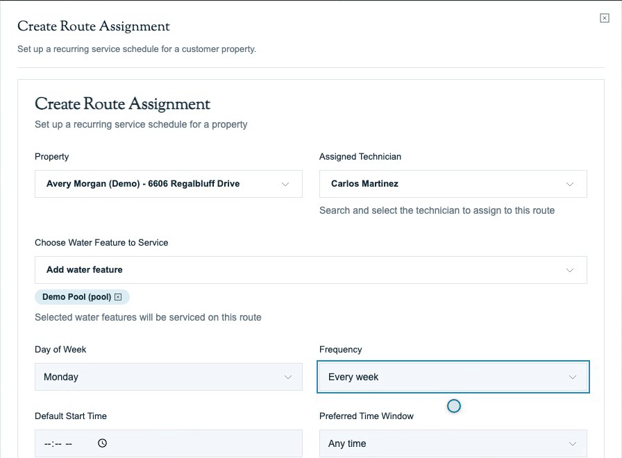The height and width of the screenshot is (458, 622).
Task: Click the inner card Create Route Assignment heading
Action: point(123,104)
